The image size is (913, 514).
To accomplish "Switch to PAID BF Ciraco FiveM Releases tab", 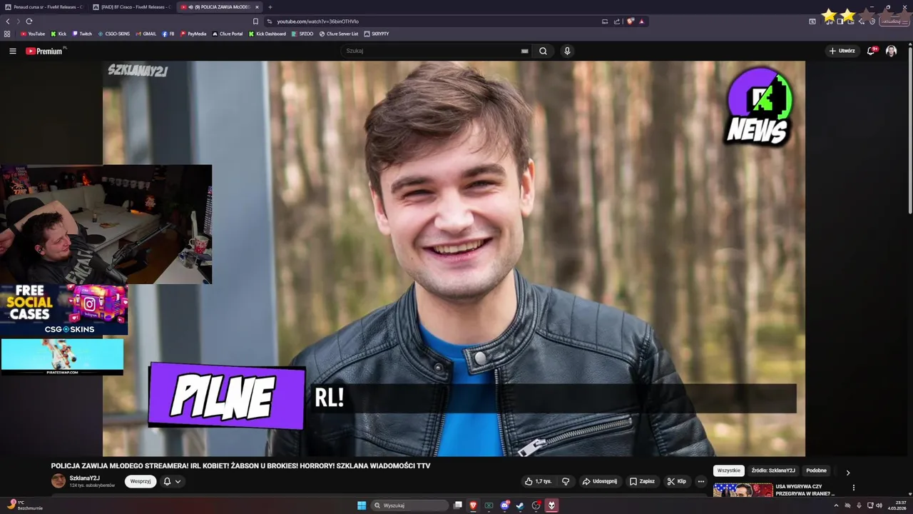I will (131, 7).
